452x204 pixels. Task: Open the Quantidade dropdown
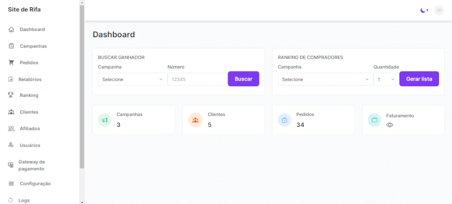386,79
